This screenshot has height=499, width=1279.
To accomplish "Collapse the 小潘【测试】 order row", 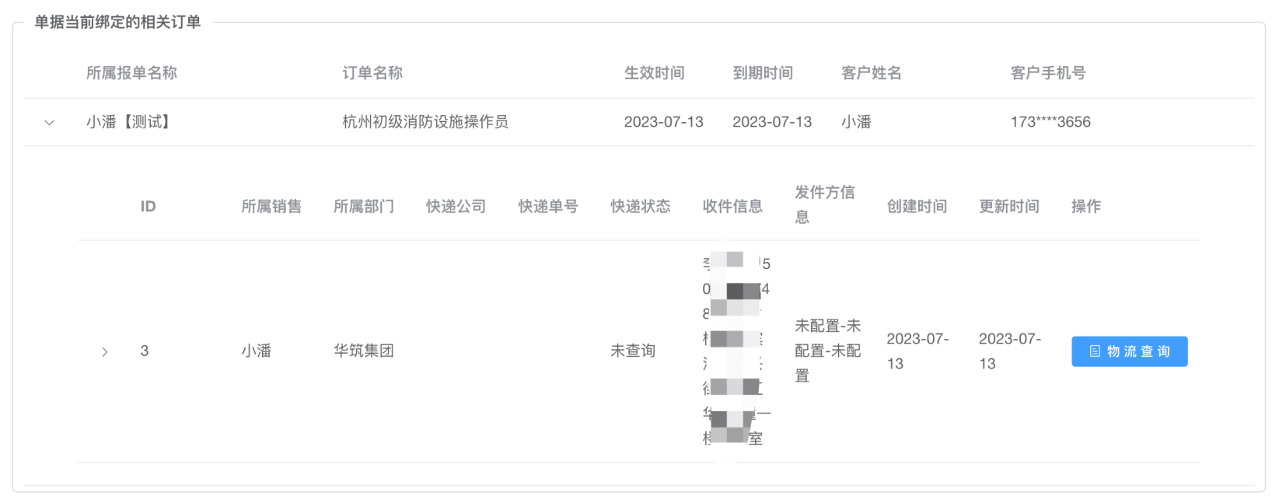I will 49,122.
